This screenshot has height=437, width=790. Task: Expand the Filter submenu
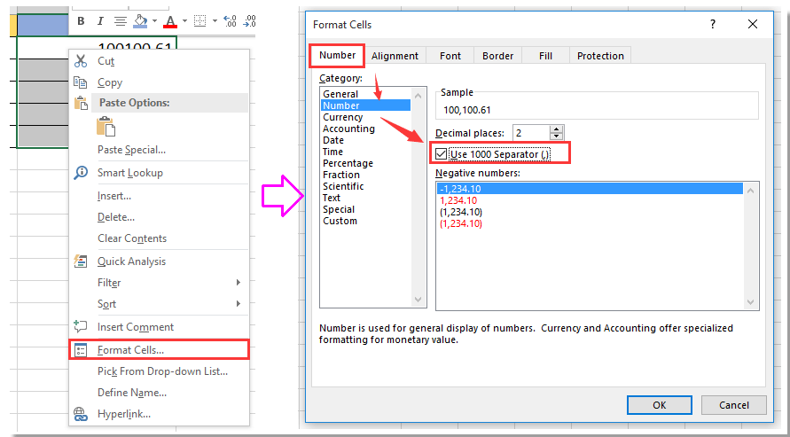pyautogui.click(x=238, y=283)
